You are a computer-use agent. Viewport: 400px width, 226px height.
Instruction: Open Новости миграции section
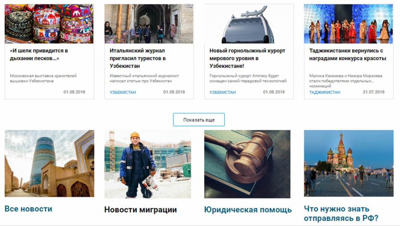tap(141, 210)
